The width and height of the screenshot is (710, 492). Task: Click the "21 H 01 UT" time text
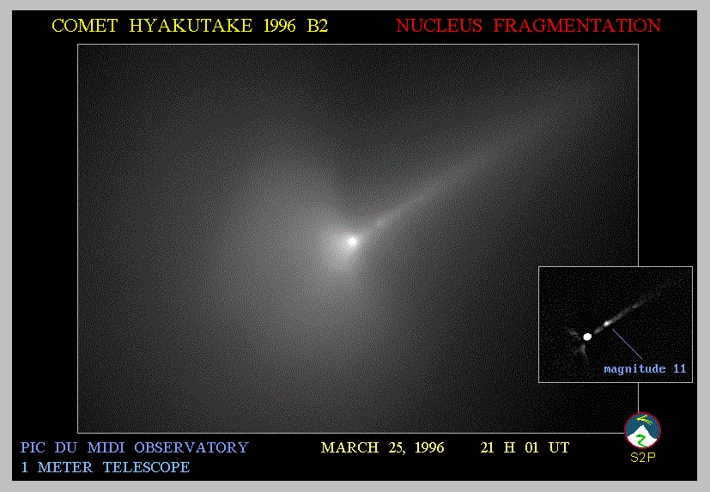coord(525,447)
